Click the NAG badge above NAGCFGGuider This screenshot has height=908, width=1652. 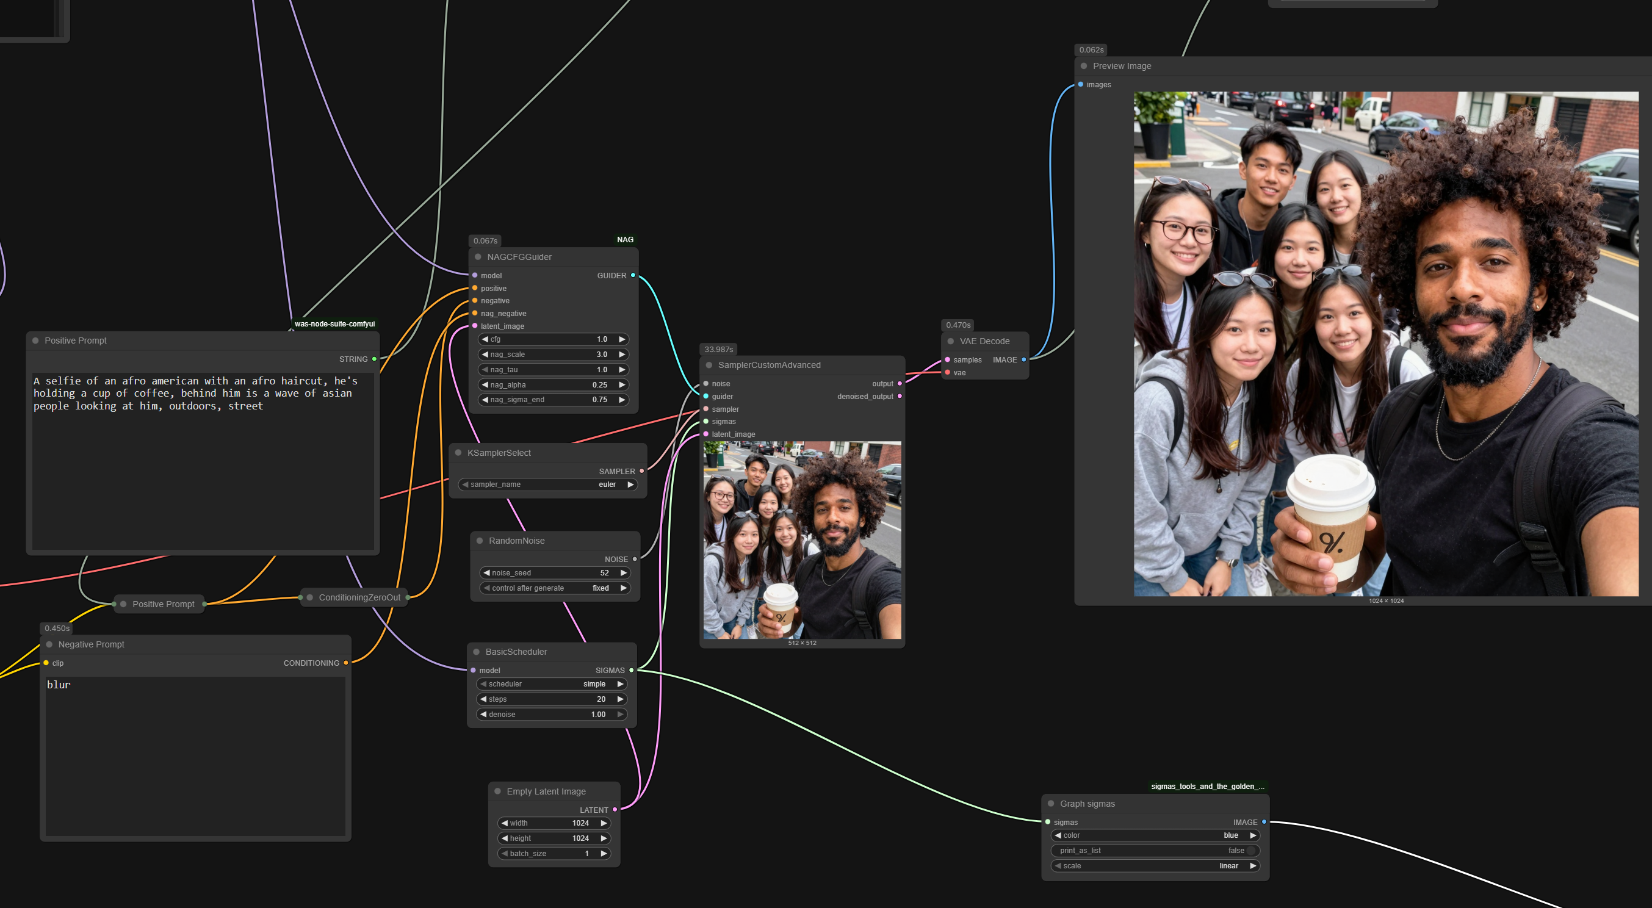tap(625, 240)
